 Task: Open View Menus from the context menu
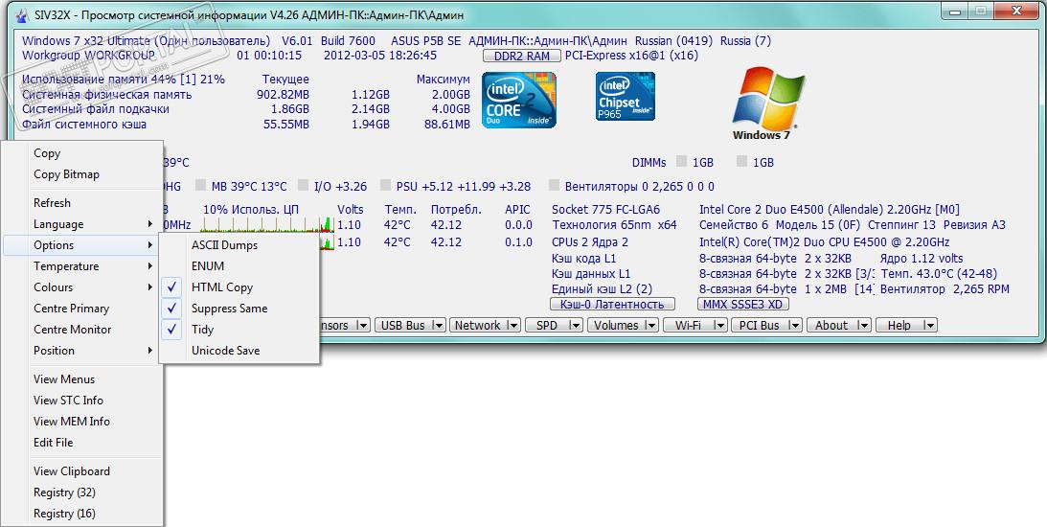coord(82,379)
